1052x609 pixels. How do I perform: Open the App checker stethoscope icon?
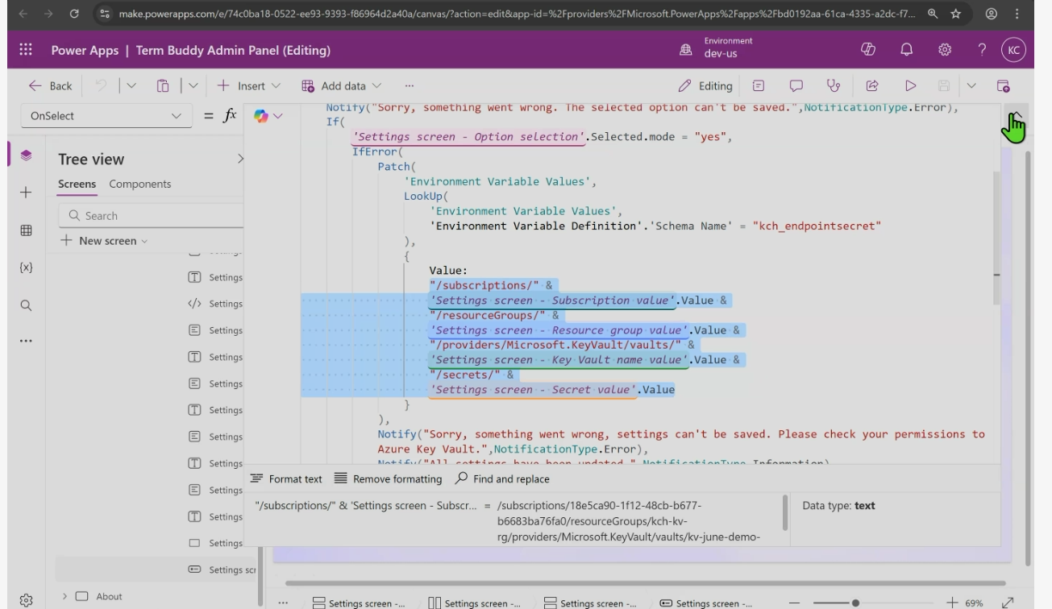pyautogui.click(x=834, y=86)
